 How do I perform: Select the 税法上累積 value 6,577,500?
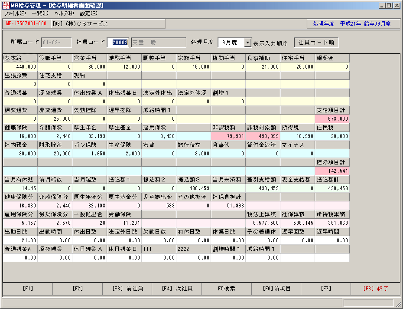(263, 223)
